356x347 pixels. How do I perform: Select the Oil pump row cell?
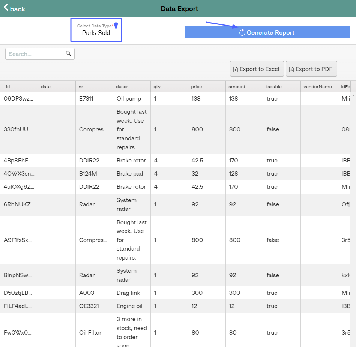[129, 99]
